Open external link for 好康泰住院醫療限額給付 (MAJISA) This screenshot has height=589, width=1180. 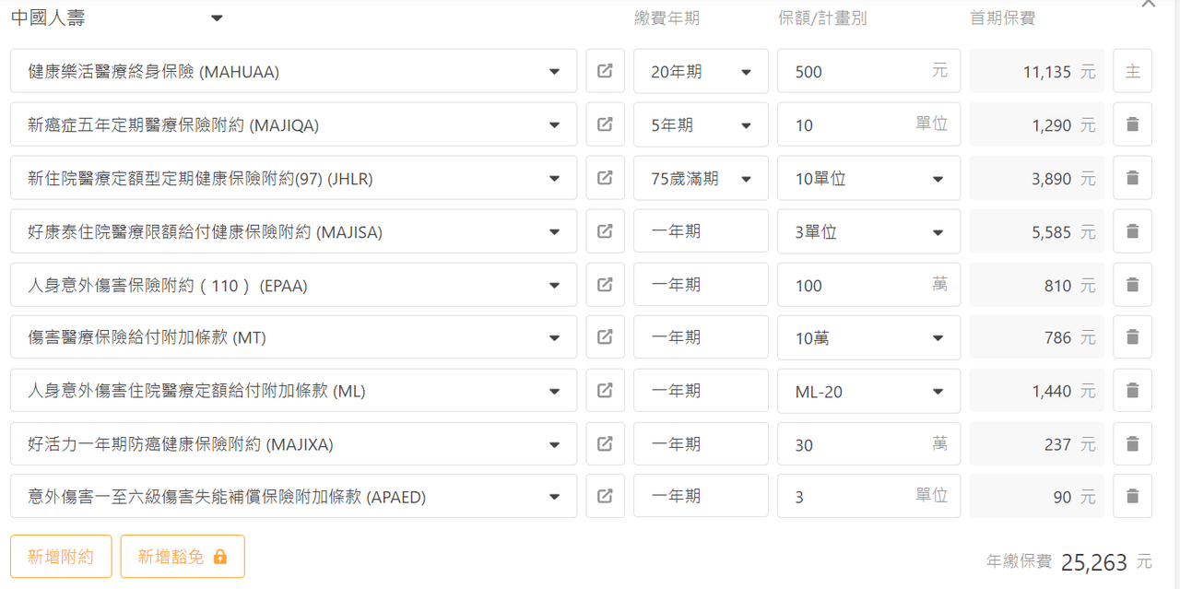(x=605, y=231)
